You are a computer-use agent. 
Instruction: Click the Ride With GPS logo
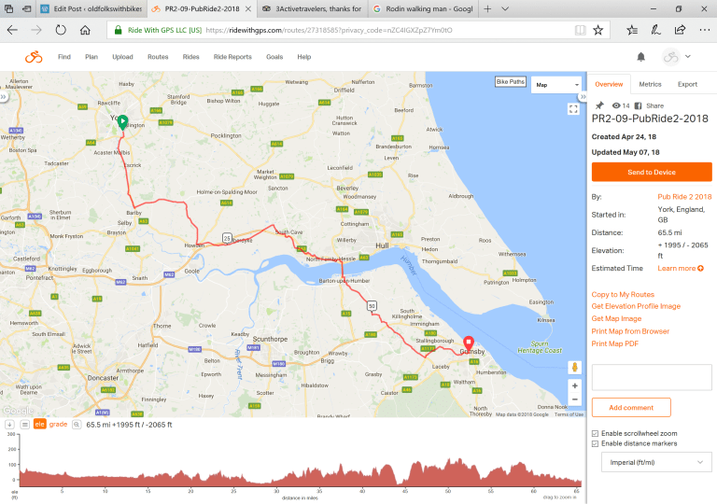coord(34,57)
